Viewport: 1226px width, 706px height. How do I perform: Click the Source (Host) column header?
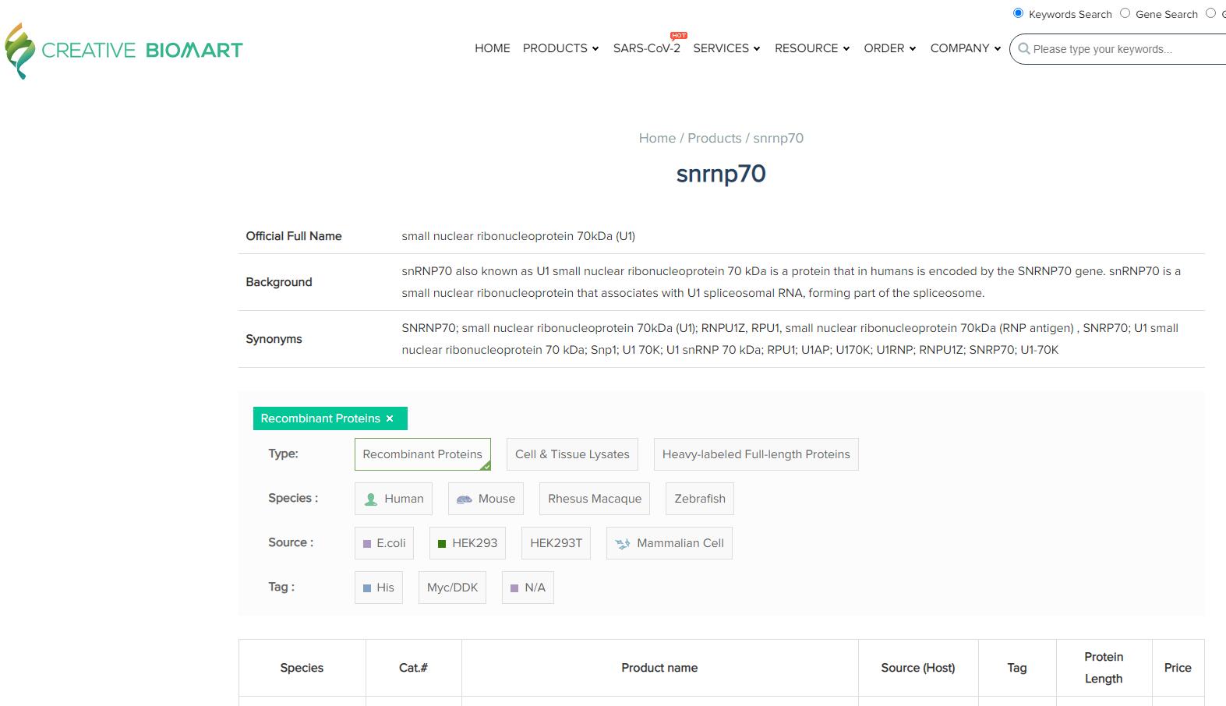coord(918,668)
